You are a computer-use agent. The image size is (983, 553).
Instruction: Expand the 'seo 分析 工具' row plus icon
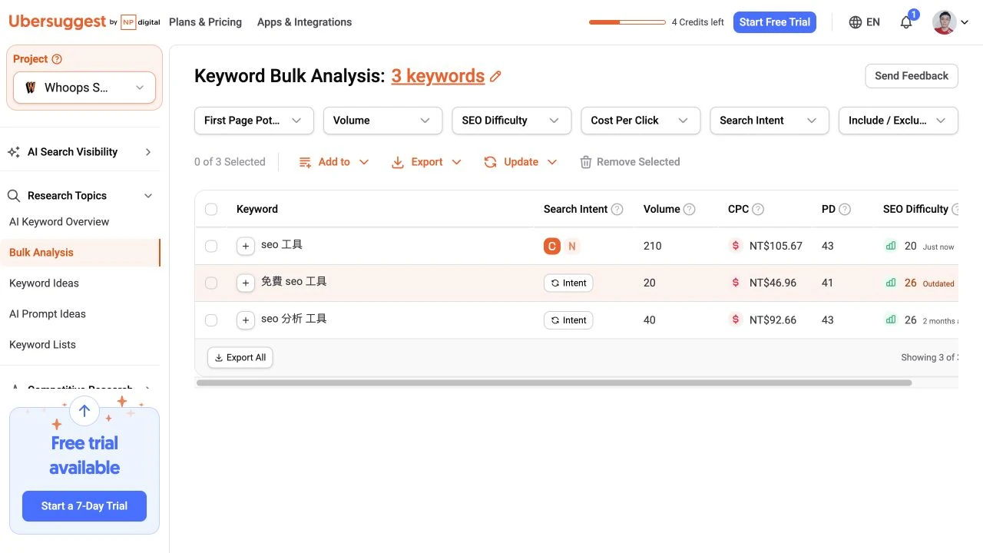pyautogui.click(x=246, y=320)
